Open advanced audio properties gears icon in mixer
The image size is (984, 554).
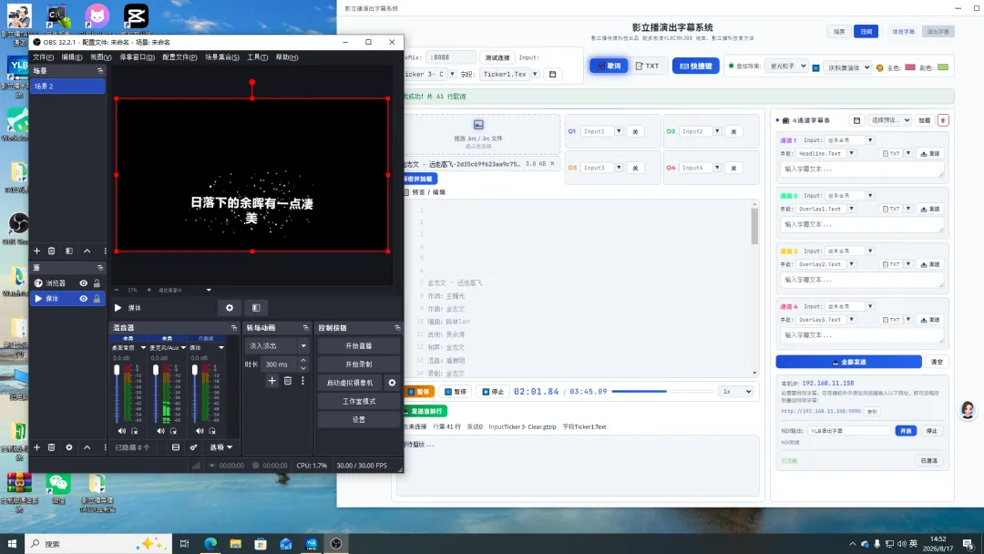(x=193, y=447)
